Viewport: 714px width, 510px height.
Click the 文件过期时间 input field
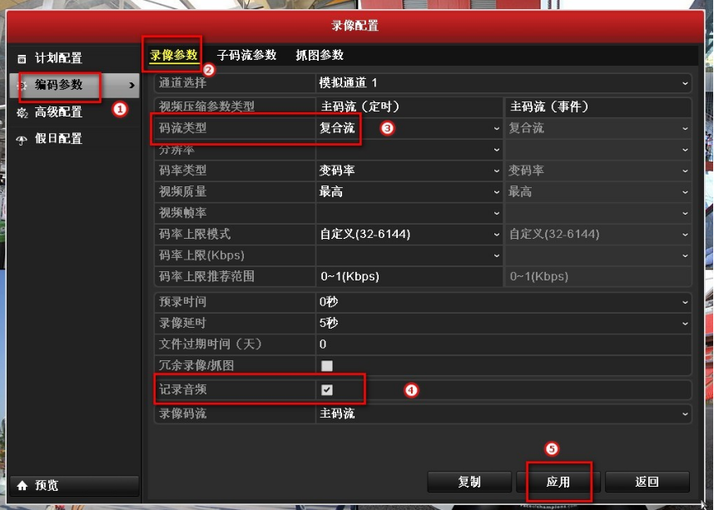click(503, 344)
